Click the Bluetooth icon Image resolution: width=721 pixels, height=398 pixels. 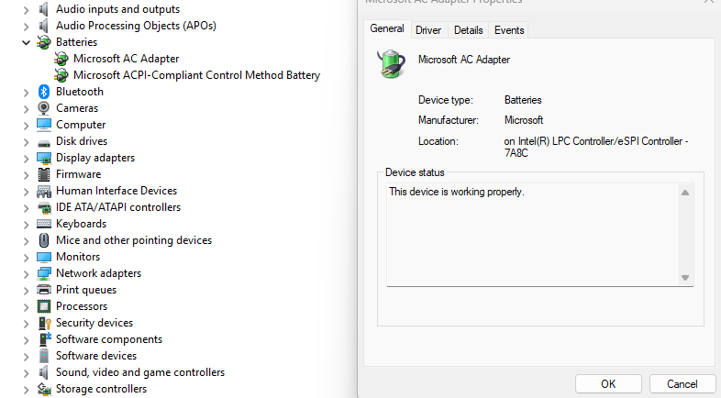(44, 92)
